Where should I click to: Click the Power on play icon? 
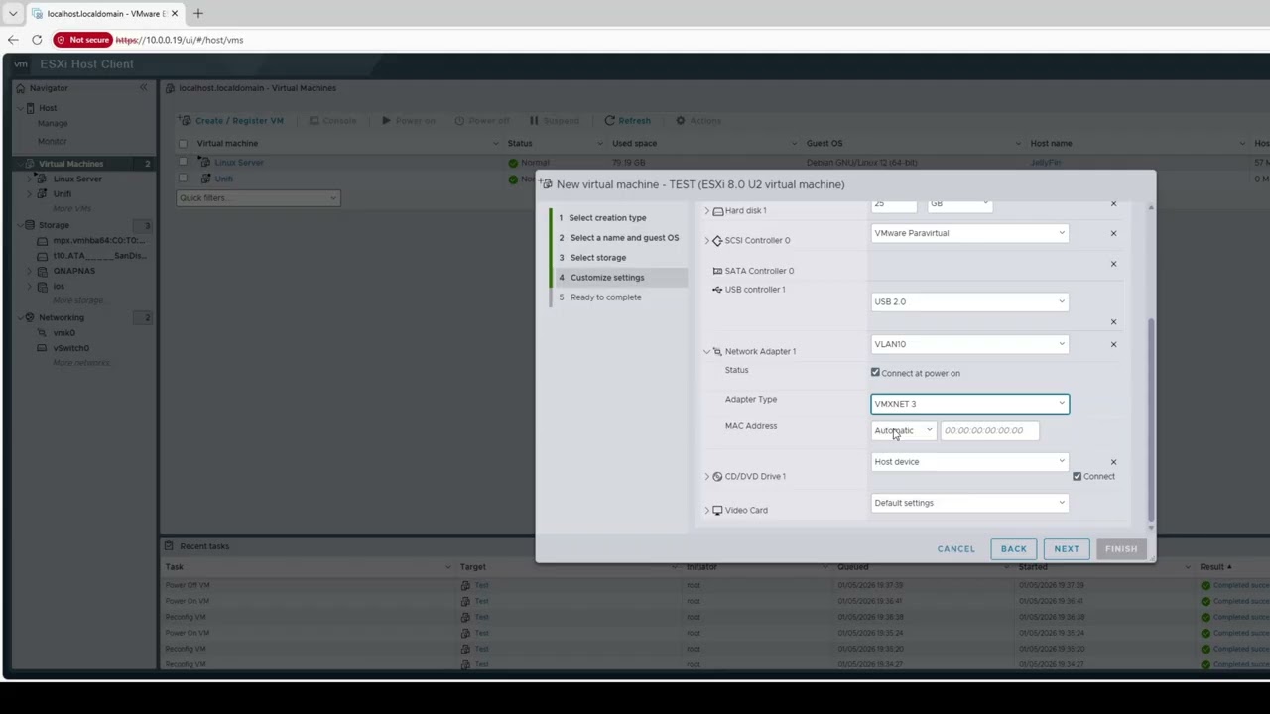pyautogui.click(x=386, y=121)
